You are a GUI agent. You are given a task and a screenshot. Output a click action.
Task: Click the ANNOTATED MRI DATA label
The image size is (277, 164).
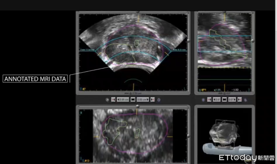(x=36, y=79)
